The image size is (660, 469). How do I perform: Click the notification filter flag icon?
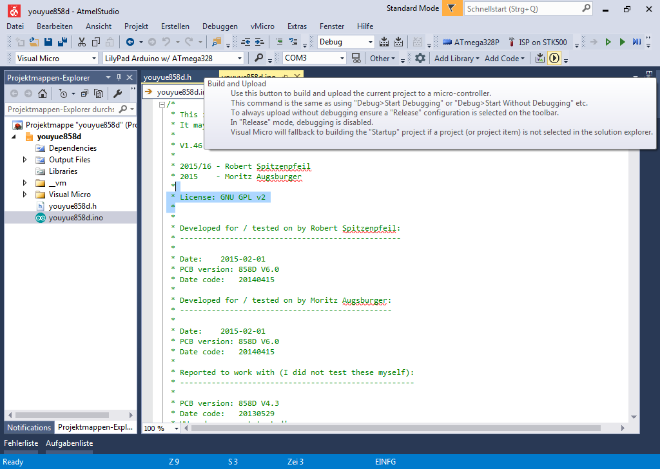point(452,9)
